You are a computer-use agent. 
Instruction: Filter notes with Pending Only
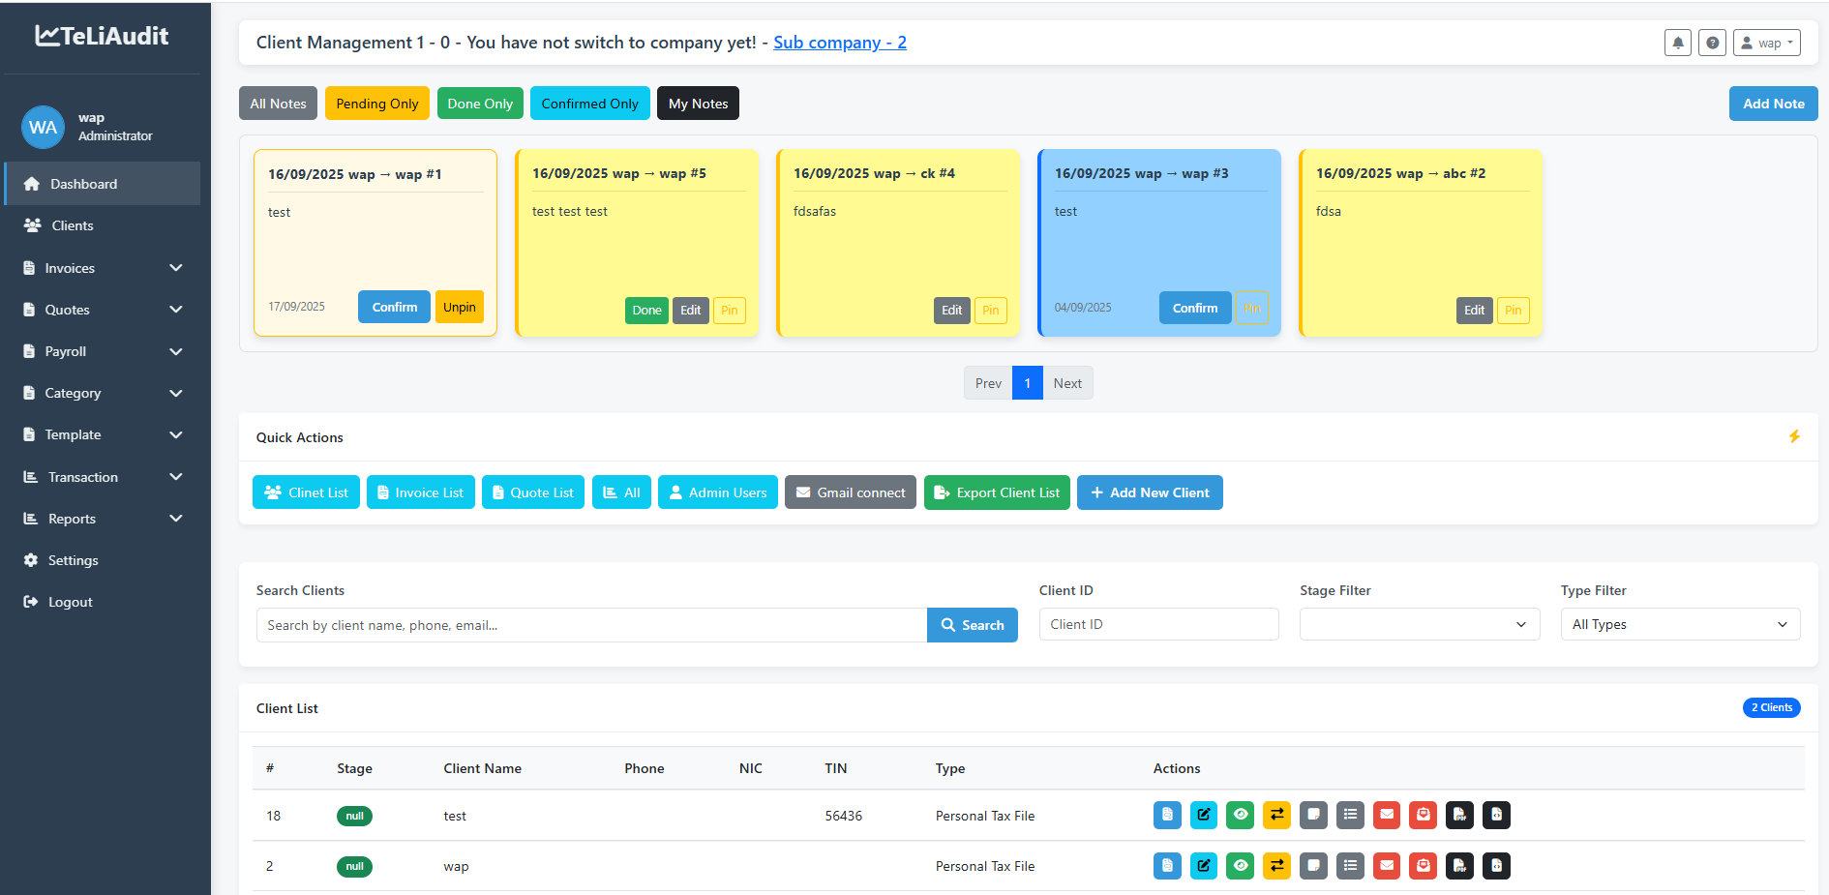click(x=376, y=103)
